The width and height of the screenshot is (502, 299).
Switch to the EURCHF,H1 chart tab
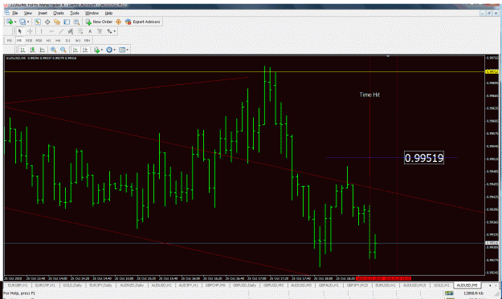click(45, 285)
